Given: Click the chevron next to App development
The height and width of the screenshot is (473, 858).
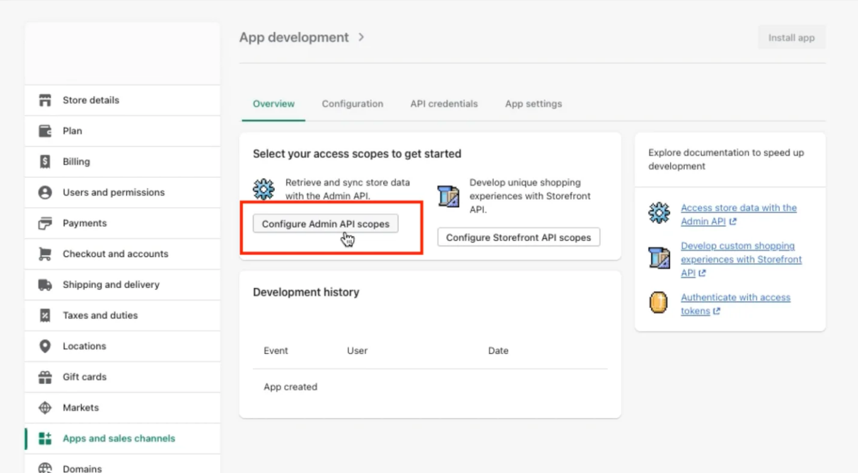Looking at the screenshot, I should click(361, 37).
